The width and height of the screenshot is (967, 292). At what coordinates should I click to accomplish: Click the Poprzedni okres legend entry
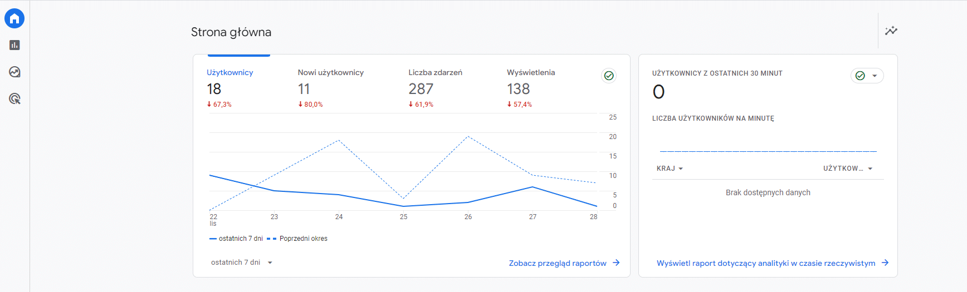coord(297,239)
